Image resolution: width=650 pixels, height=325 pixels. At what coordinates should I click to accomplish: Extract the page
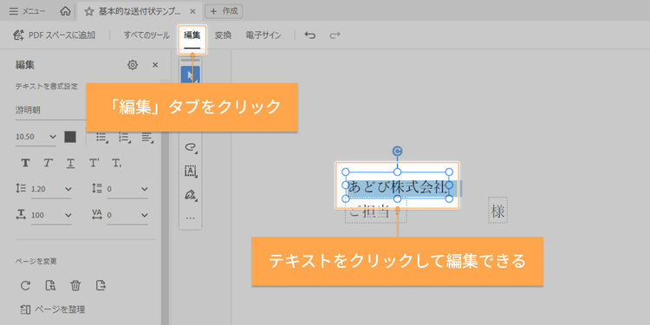(x=101, y=285)
